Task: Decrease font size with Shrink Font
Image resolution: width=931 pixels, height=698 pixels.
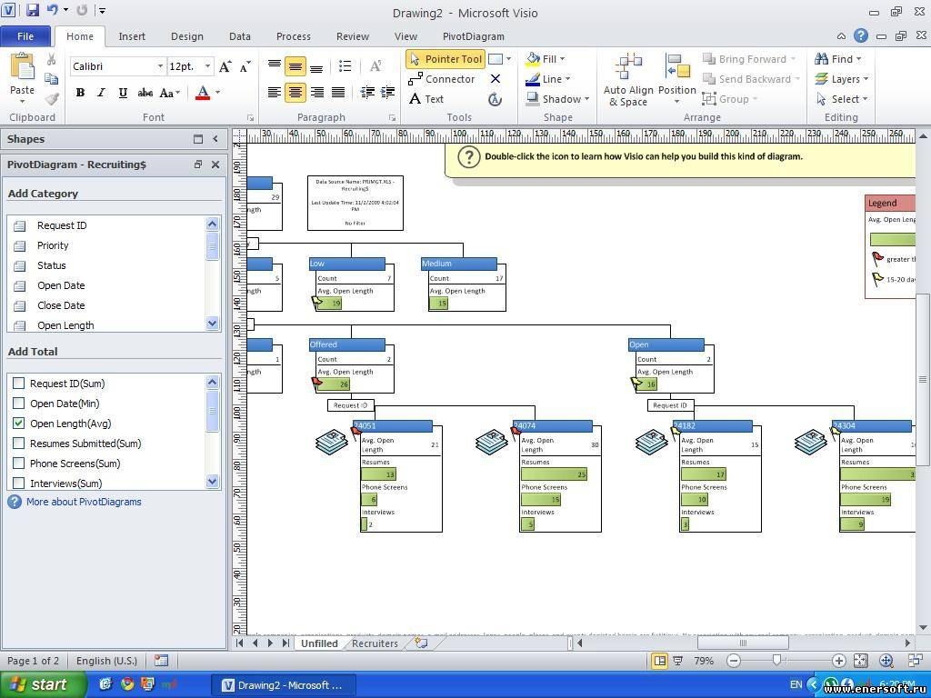Action: [x=245, y=66]
